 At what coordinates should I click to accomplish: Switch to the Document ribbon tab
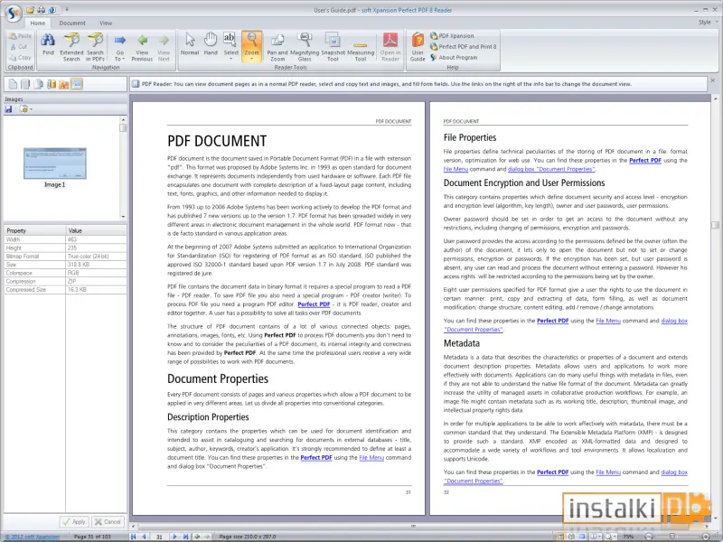(72, 23)
